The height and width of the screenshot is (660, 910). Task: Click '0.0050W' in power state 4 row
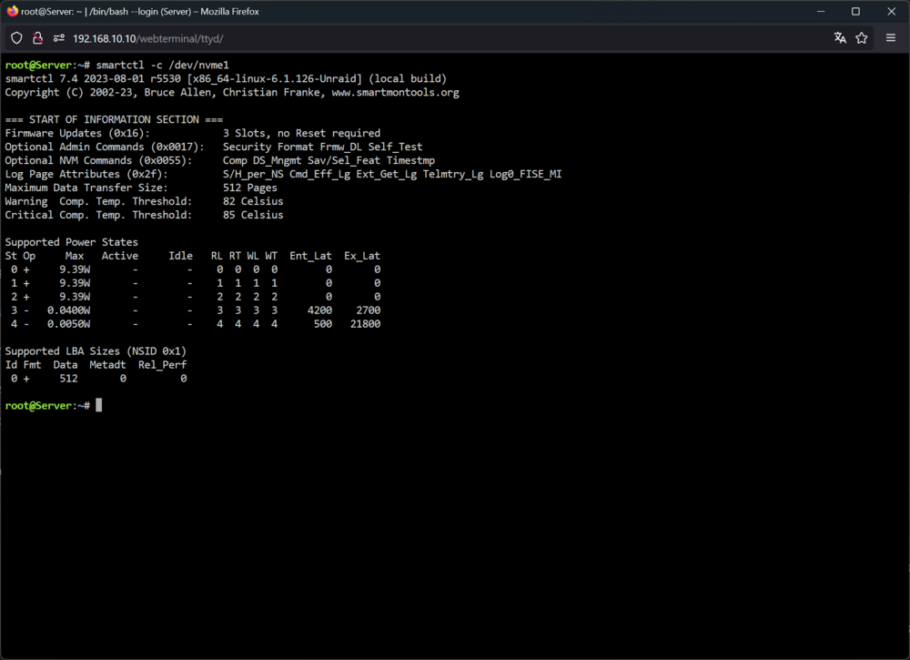pyautogui.click(x=68, y=324)
